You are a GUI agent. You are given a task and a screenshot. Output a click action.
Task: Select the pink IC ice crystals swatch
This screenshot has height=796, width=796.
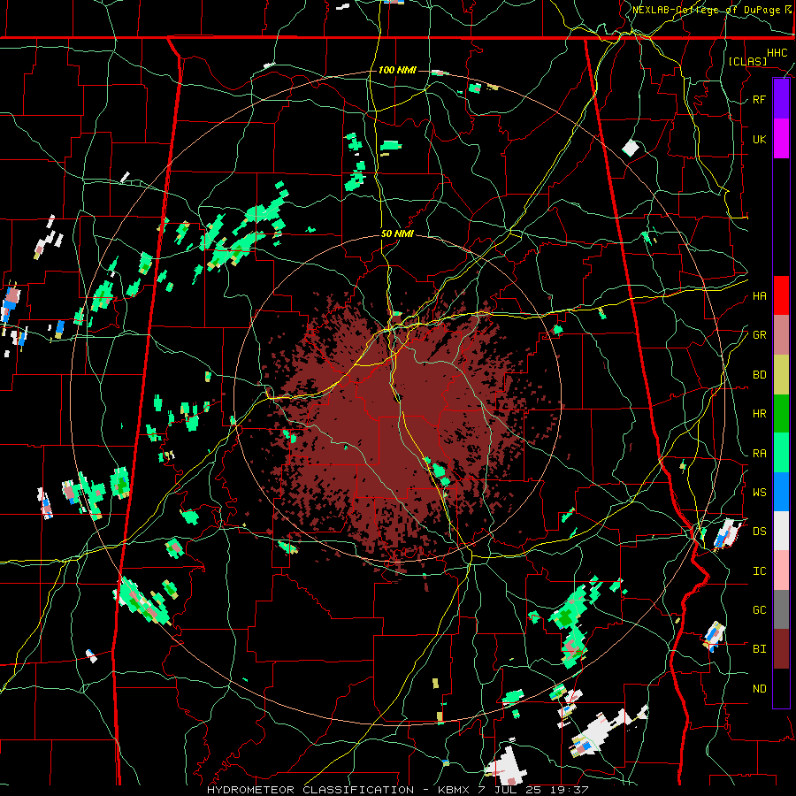(x=781, y=570)
